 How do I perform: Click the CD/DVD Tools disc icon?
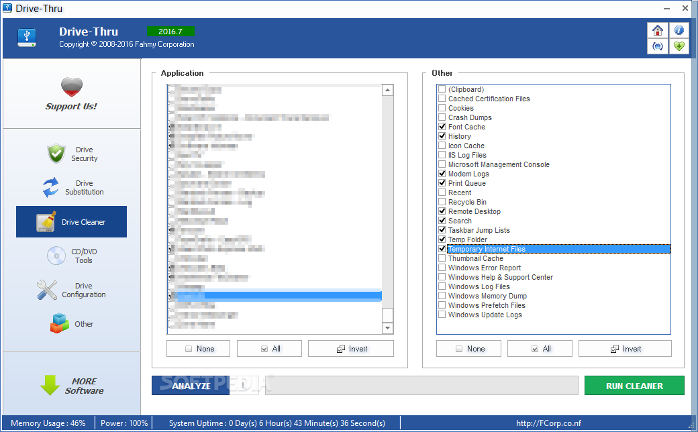pyautogui.click(x=56, y=256)
